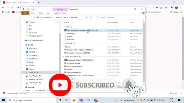Open address bar history dropdown
Viewport: 184px width, 103px height.
(87, 17)
